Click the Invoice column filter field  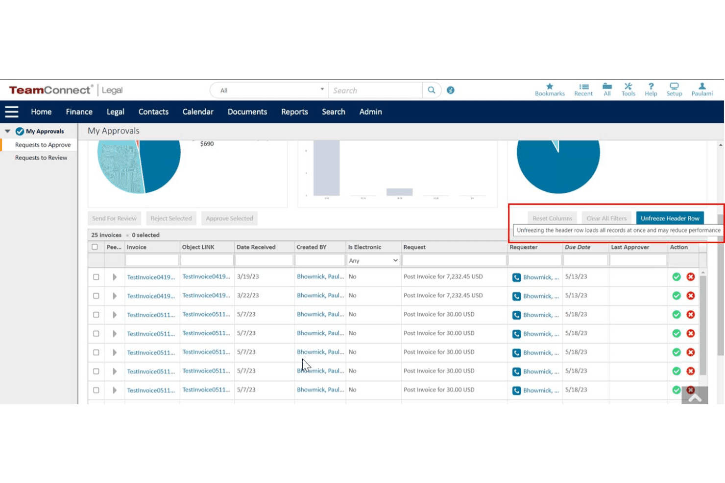(x=152, y=260)
